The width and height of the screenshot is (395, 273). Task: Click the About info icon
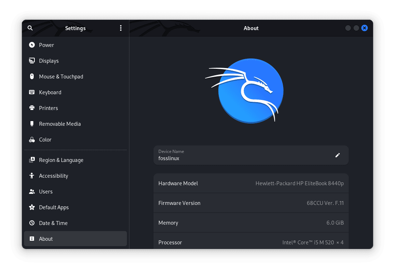point(32,239)
